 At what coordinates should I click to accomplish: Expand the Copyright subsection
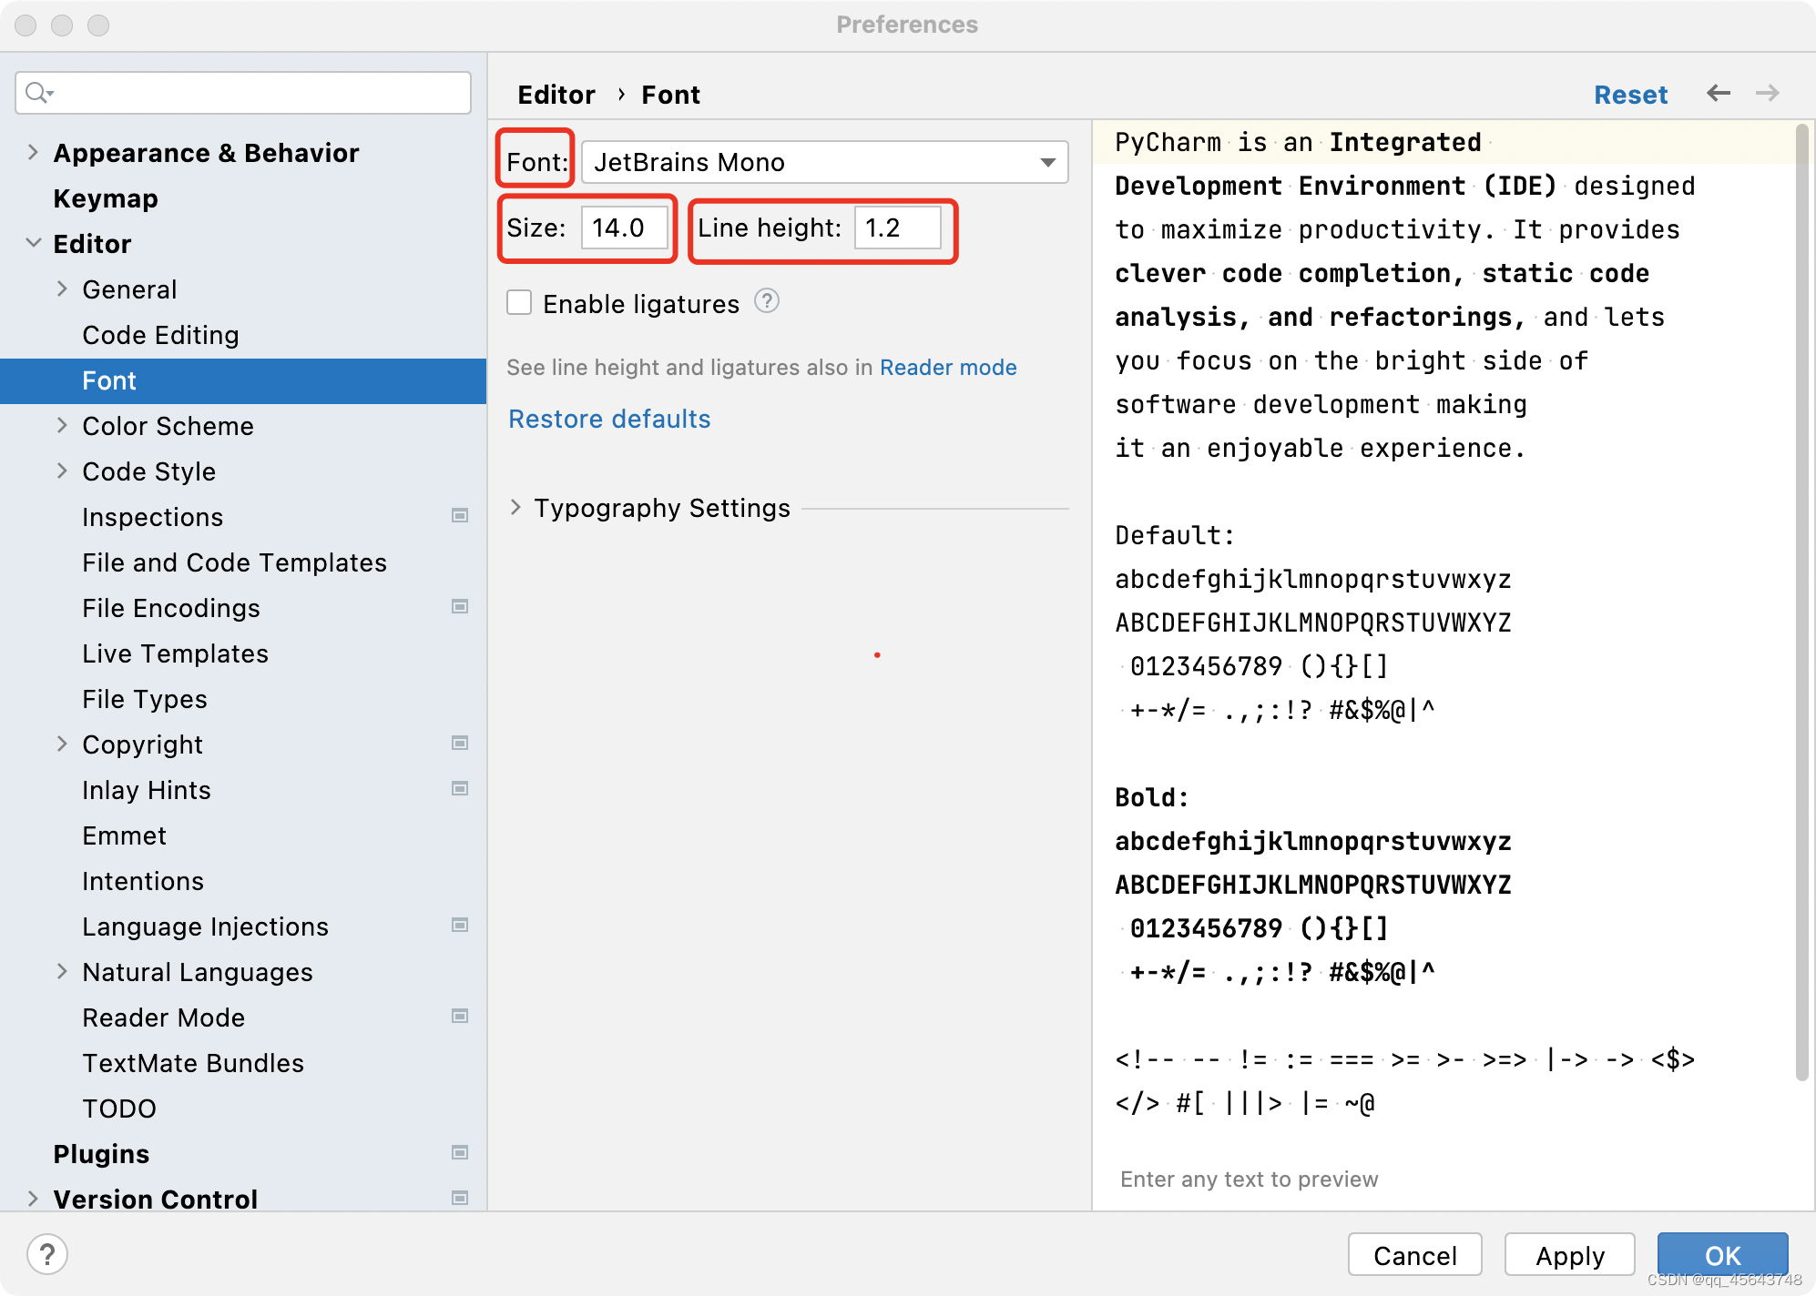tap(62, 744)
